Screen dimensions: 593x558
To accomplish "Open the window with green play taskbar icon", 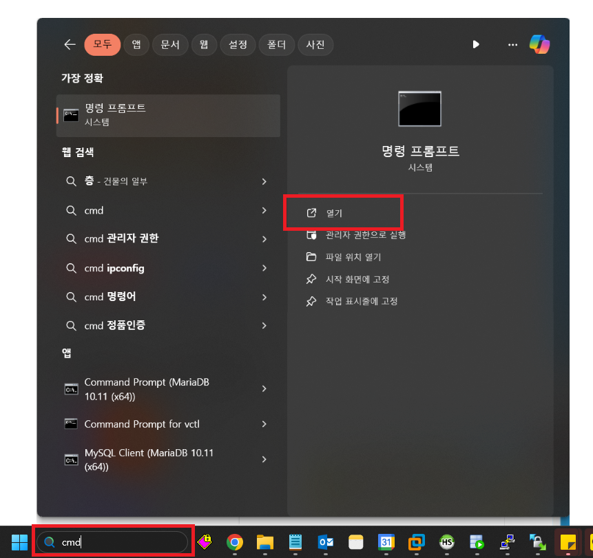I will 477,542.
